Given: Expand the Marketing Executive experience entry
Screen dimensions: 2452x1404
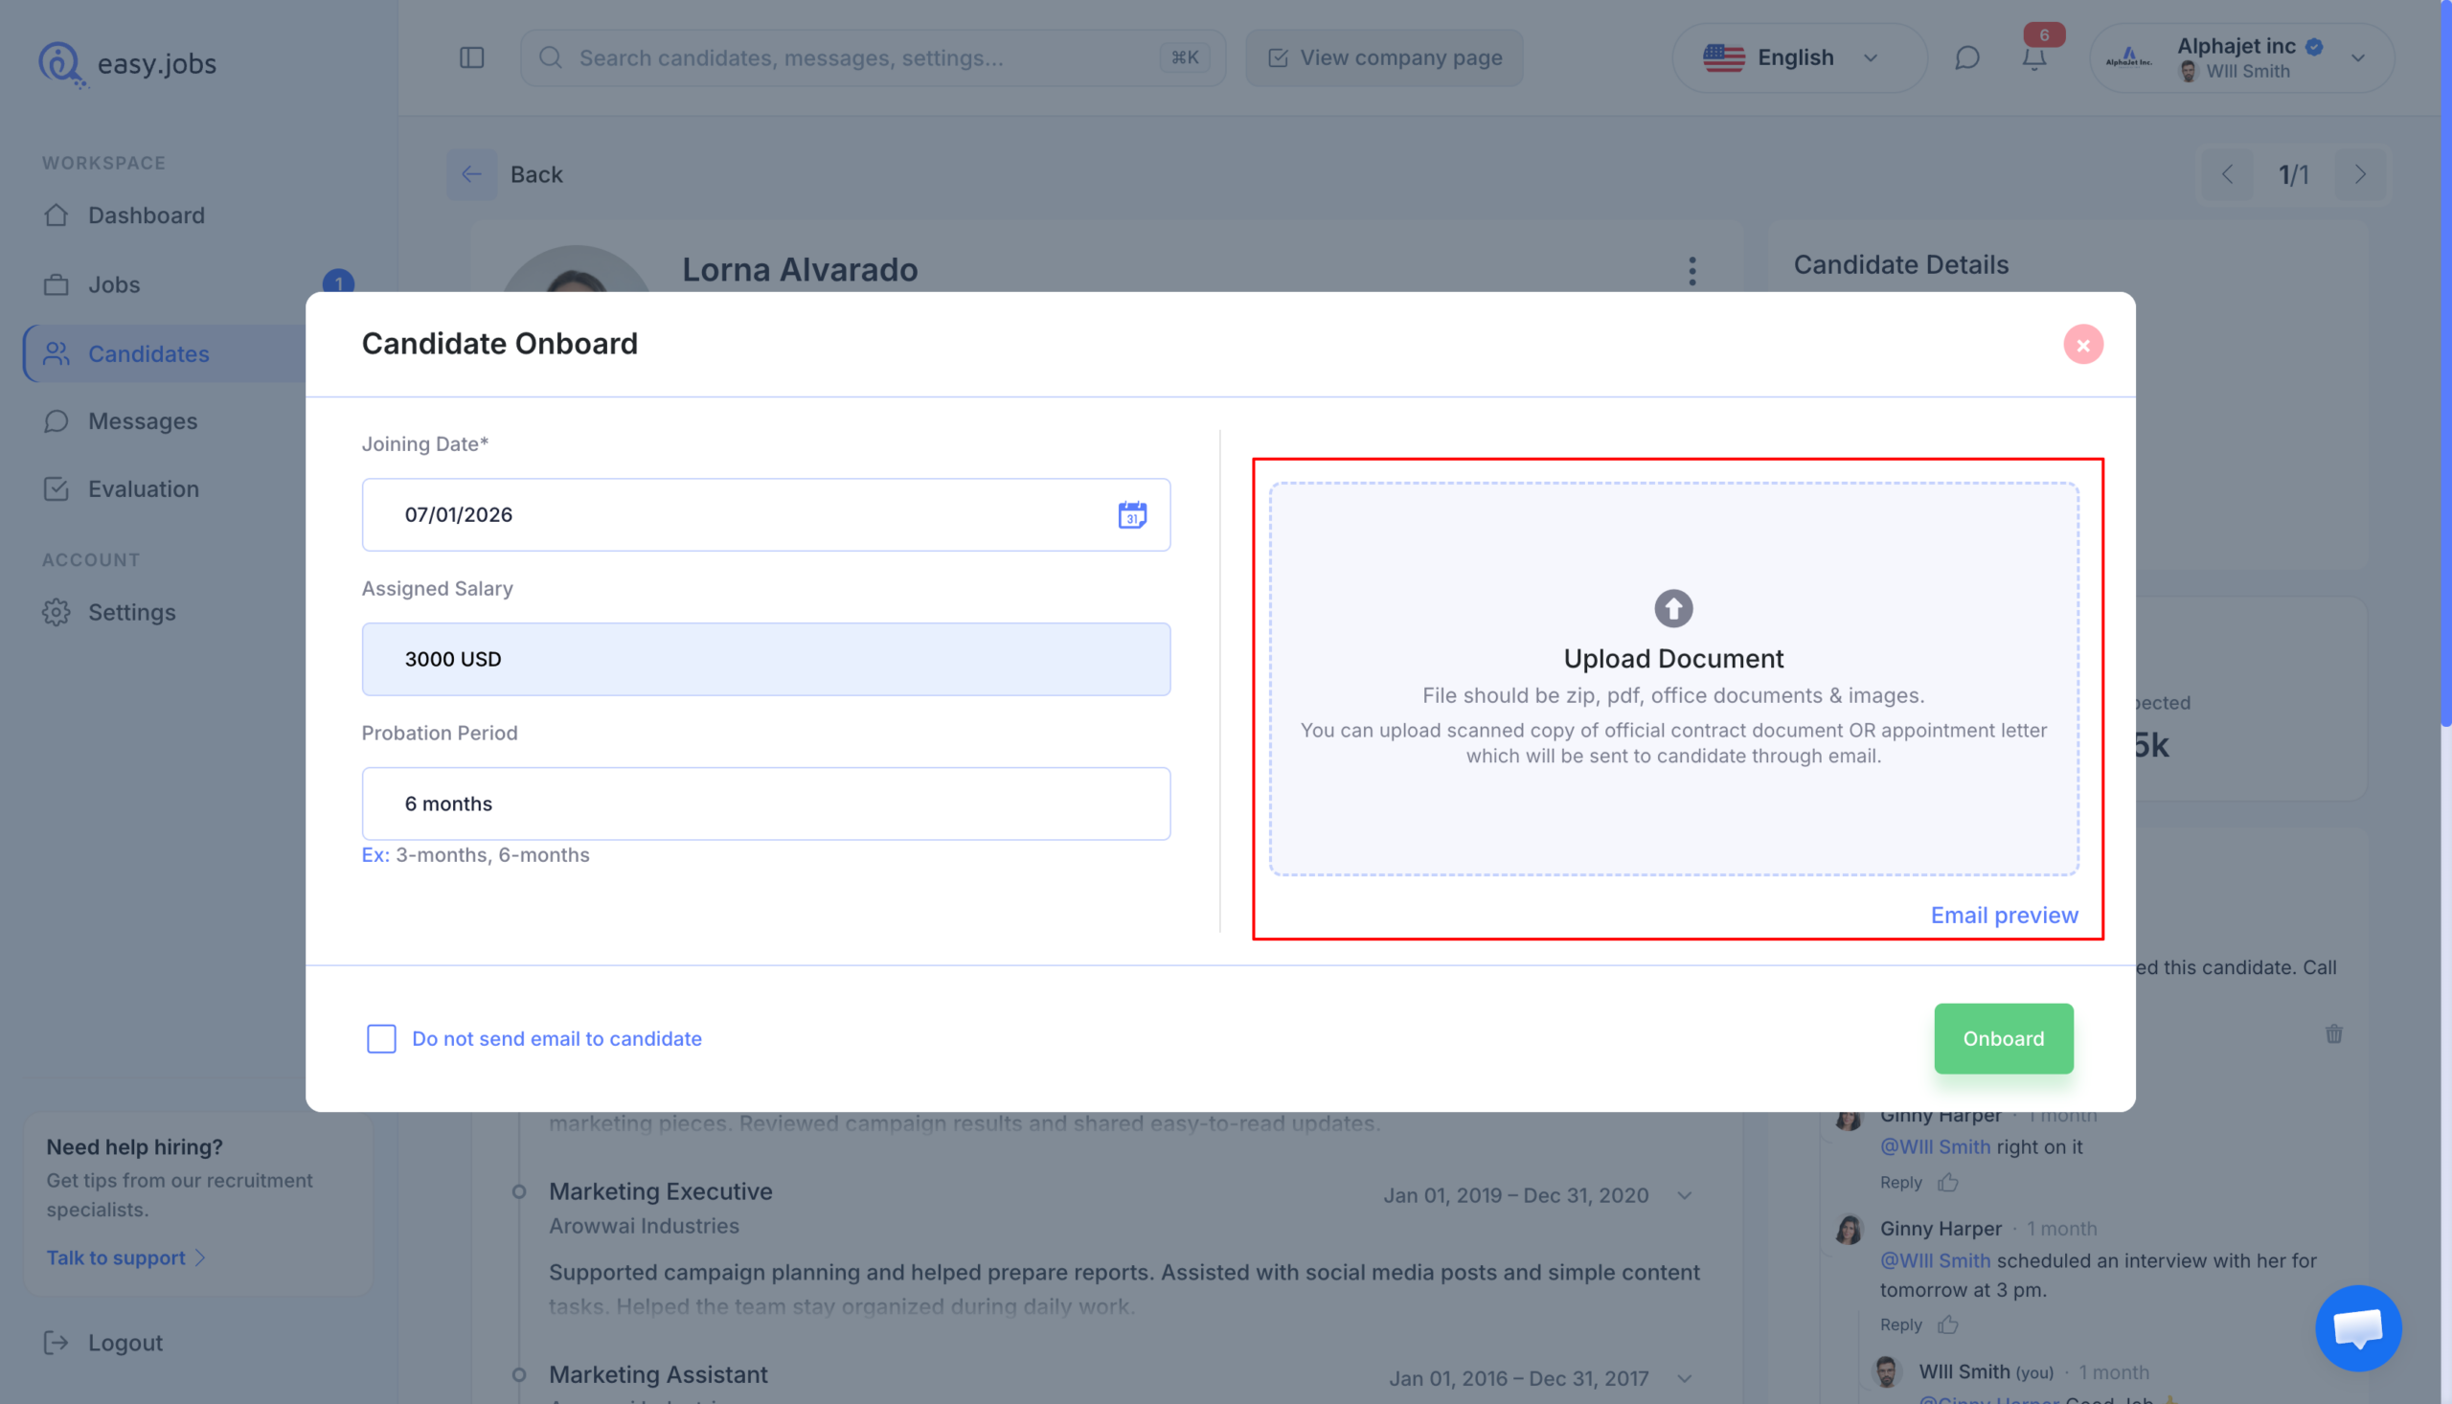Looking at the screenshot, I should [x=1684, y=1196].
